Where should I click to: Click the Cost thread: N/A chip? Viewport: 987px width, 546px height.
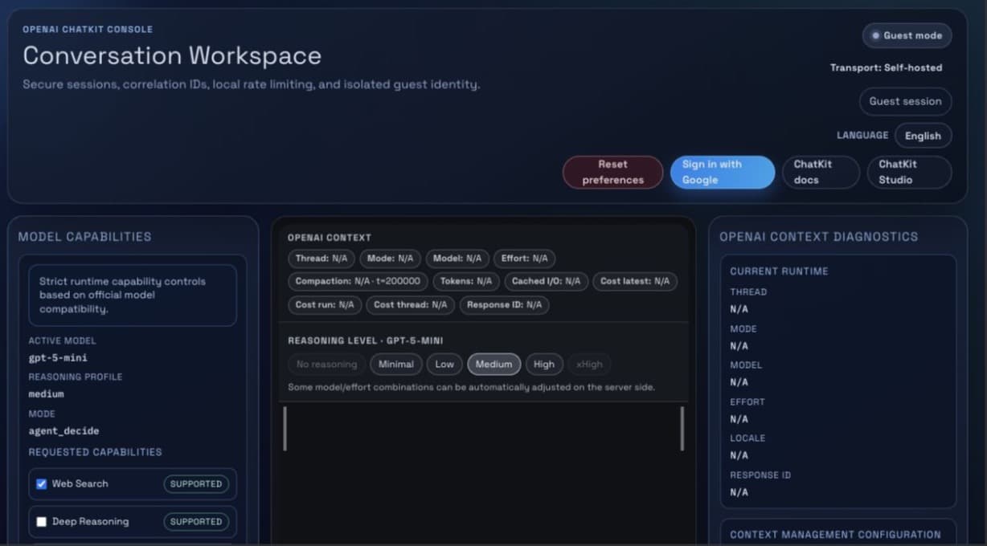click(410, 305)
